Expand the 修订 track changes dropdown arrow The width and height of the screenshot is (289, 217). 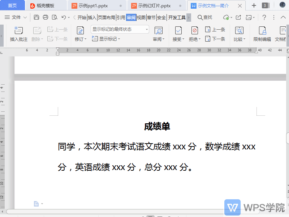click(x=85, y=39)
